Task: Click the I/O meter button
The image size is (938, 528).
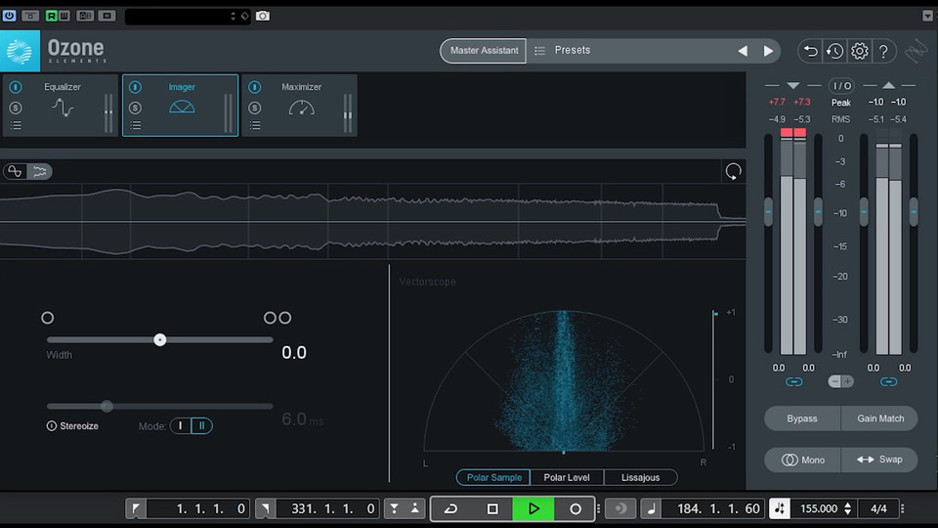Action: pos(841,86)
